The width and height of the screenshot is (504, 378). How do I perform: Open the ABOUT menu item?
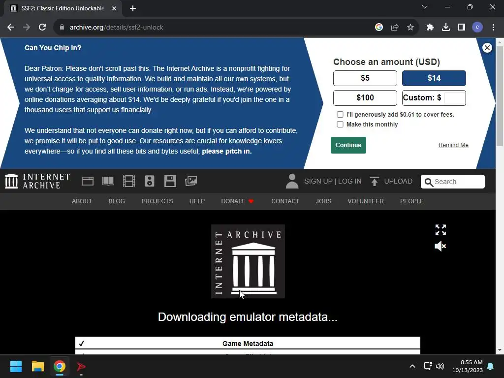click(x=82, y=201)
